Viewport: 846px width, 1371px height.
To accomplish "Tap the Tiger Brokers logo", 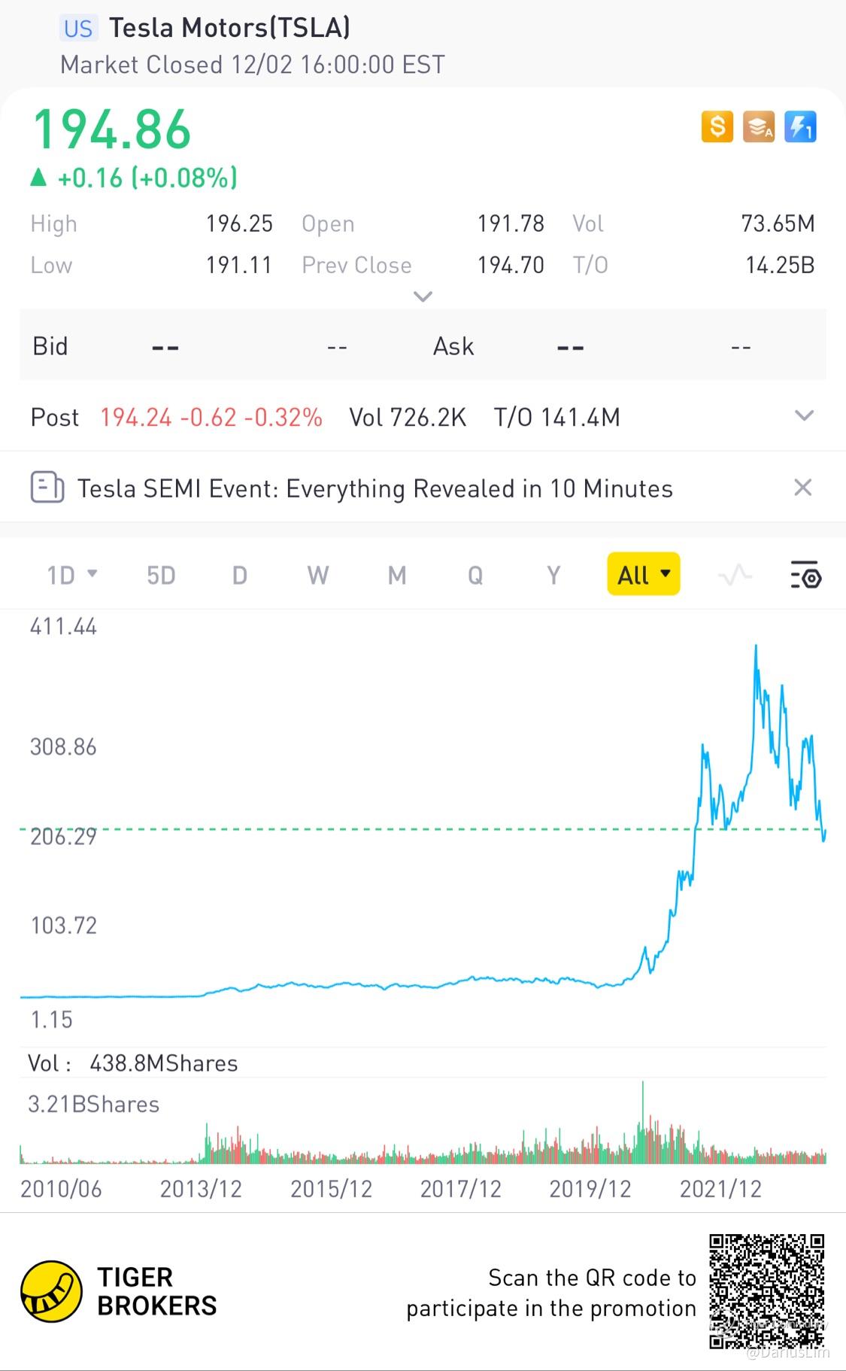I will pos(51,1291).
